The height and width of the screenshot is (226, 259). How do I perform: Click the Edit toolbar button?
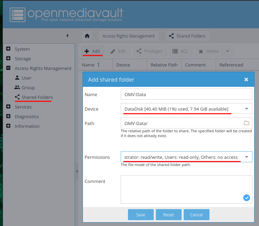(119, 51)
